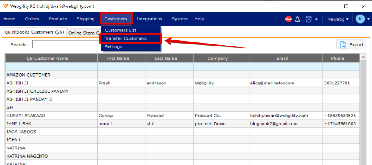Select the JAGA JASOOS row

(x=182, y=132)
